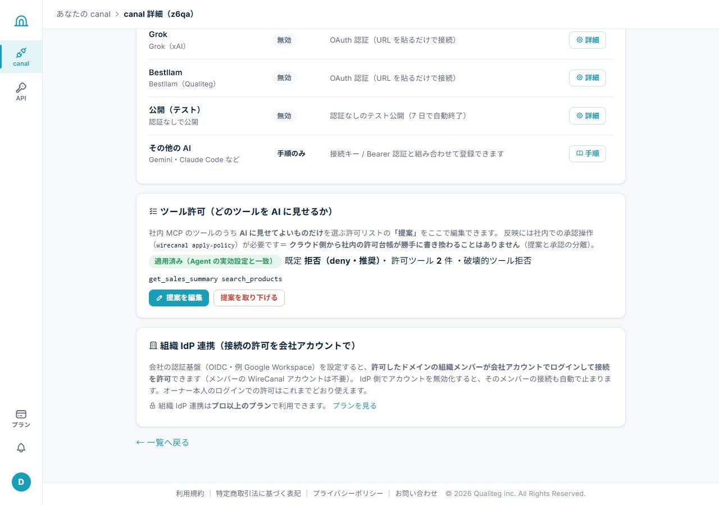The width and height of the screenshot is (719, 505).
Task: Click the building icon beside 組織 IdP 連携
Action: click(153, 346)
